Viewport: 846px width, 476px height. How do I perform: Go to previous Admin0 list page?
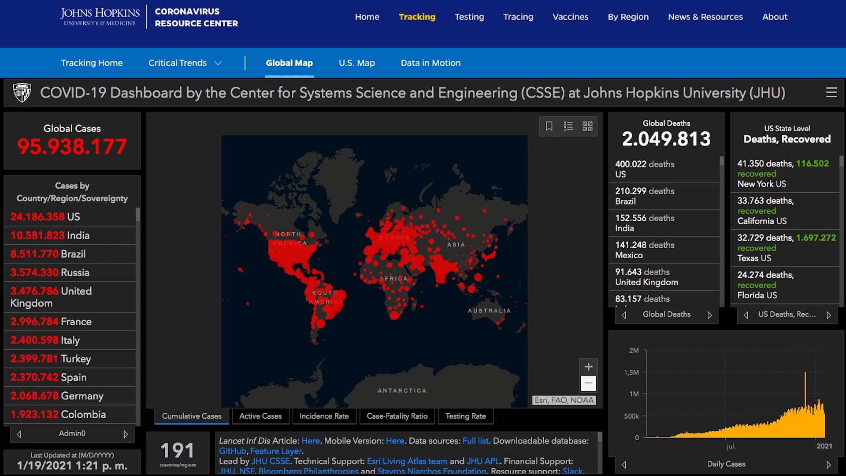click(19, 434)
